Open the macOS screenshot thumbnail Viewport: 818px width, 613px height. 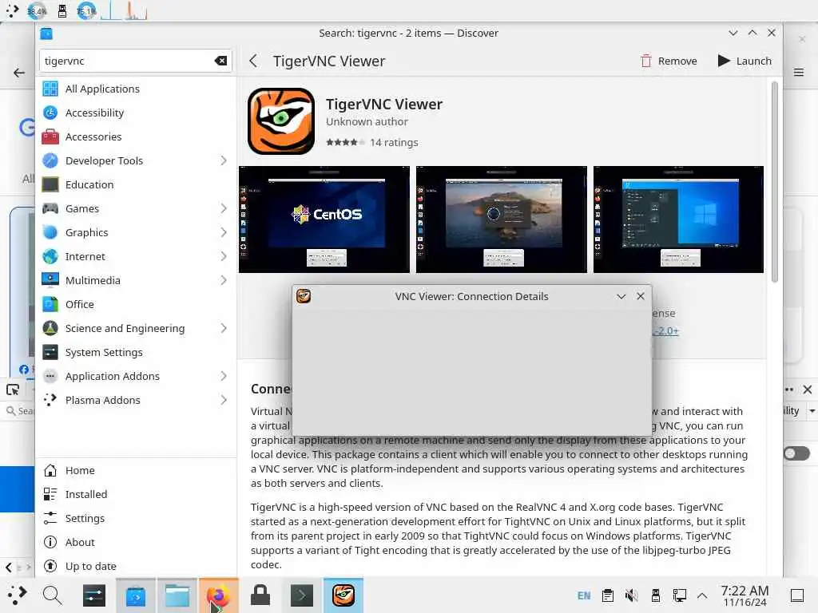tap(502, 219)
